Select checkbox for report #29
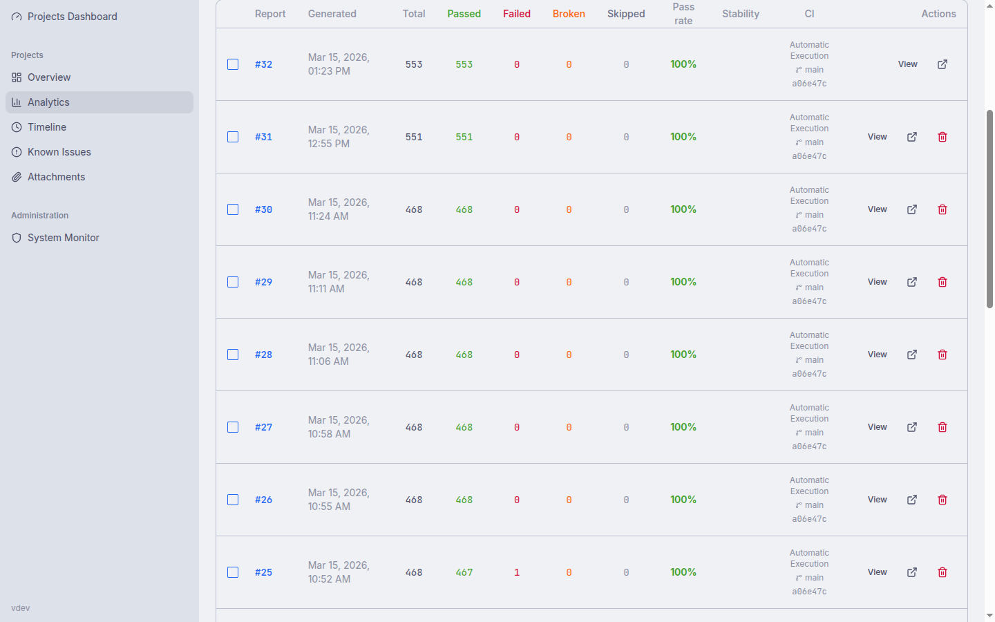Image resolution: width=995 pixels, height=622 pixels. click(233, 282)
